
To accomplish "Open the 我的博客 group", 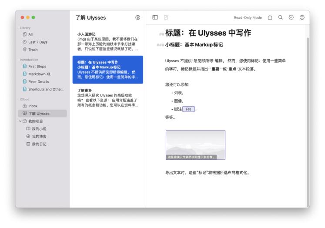I will coord(43,136).
